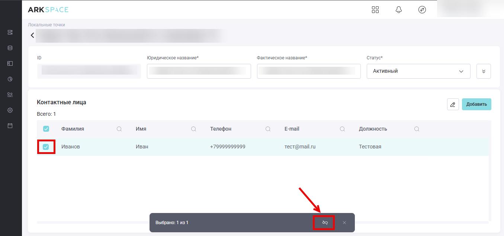Go back using the left chevron arrow

coord(33,35)
